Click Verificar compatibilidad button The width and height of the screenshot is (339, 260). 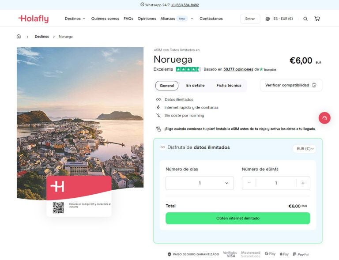point(290,85)
